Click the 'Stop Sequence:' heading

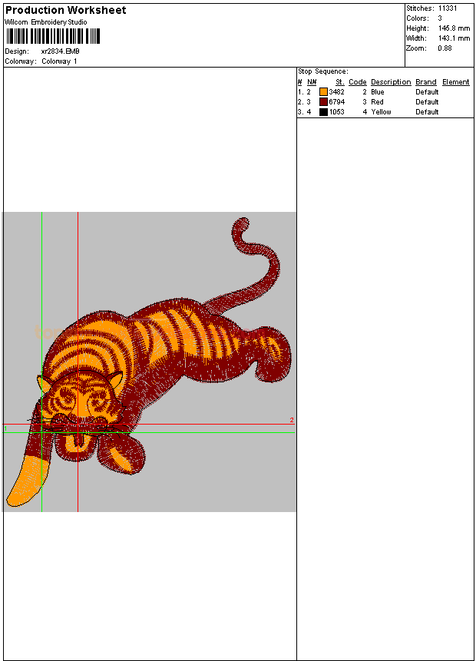[323, 71]
